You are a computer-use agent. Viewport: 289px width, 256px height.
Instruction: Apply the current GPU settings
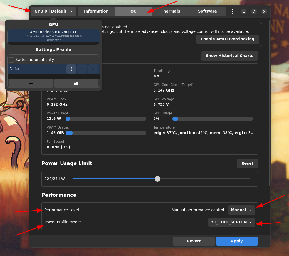[x=237, y=241]
